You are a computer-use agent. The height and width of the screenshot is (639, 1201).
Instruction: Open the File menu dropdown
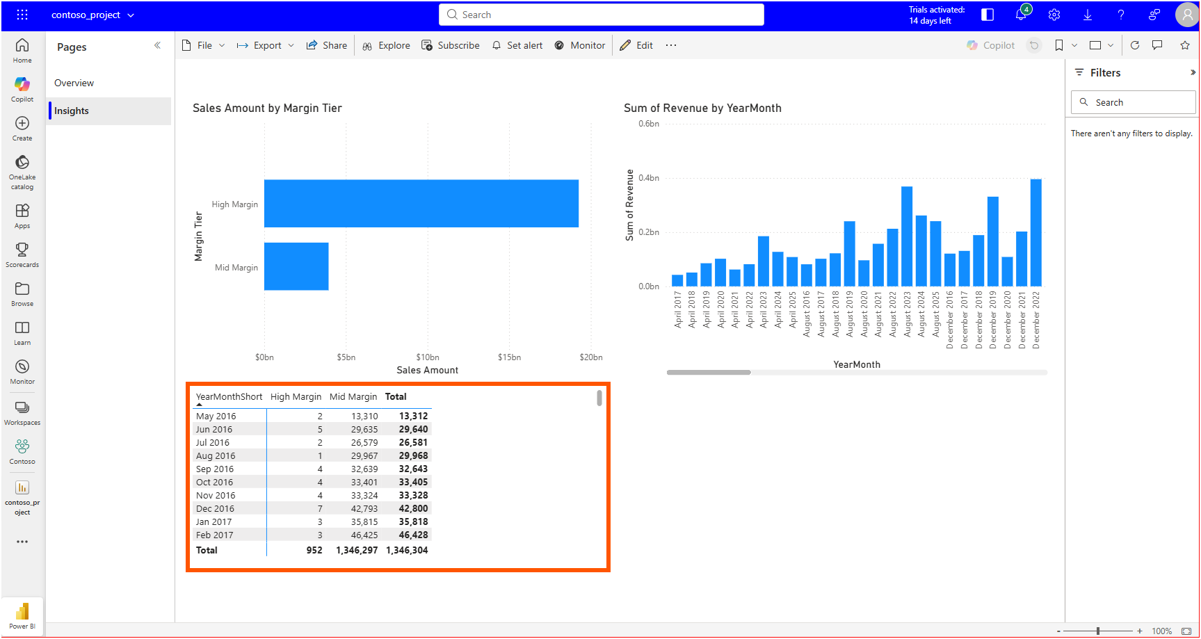pyautogui.click(x=203, y=45)
